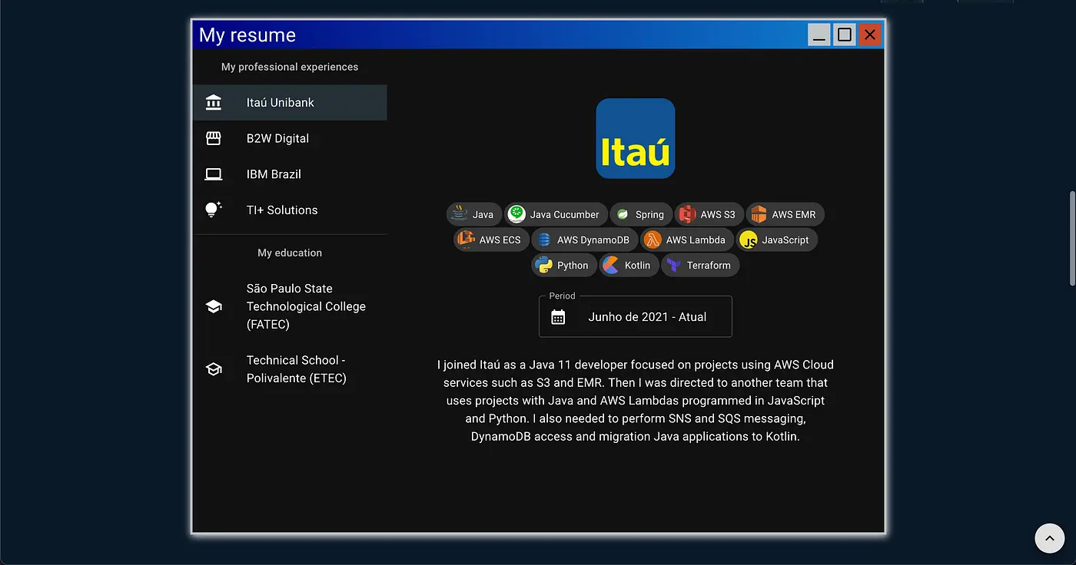This screenshot has height=565, width=1076.
Task: Open the B2W Digital experience
Action: point(290,138)
